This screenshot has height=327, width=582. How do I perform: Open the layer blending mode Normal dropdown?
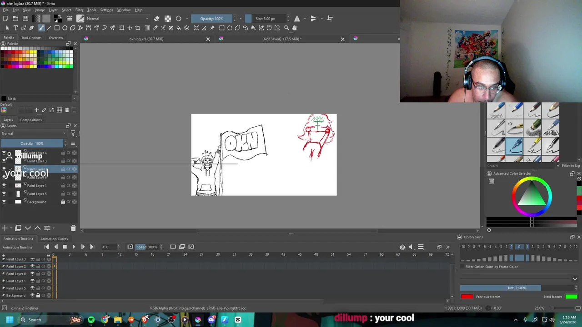pos(34,134)
